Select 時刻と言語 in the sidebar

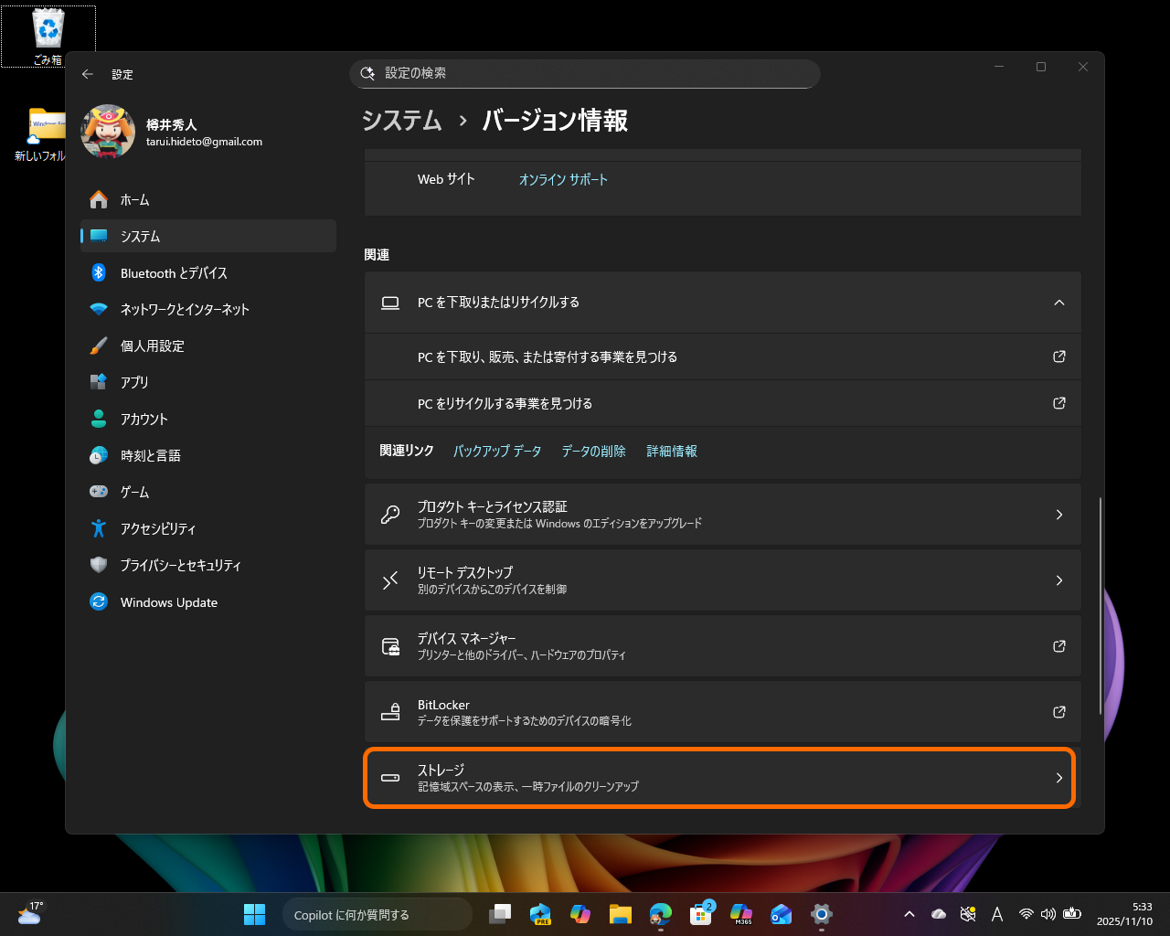pos(208,455)
